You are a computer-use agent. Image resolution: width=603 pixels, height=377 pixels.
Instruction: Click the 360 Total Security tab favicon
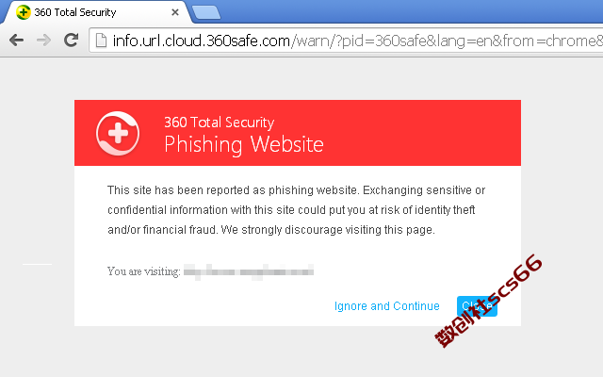click(24, 12)
